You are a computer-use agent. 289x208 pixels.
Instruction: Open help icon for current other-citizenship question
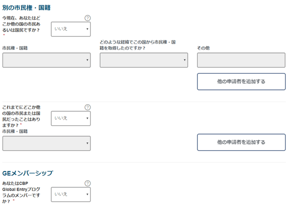point(88,18)
